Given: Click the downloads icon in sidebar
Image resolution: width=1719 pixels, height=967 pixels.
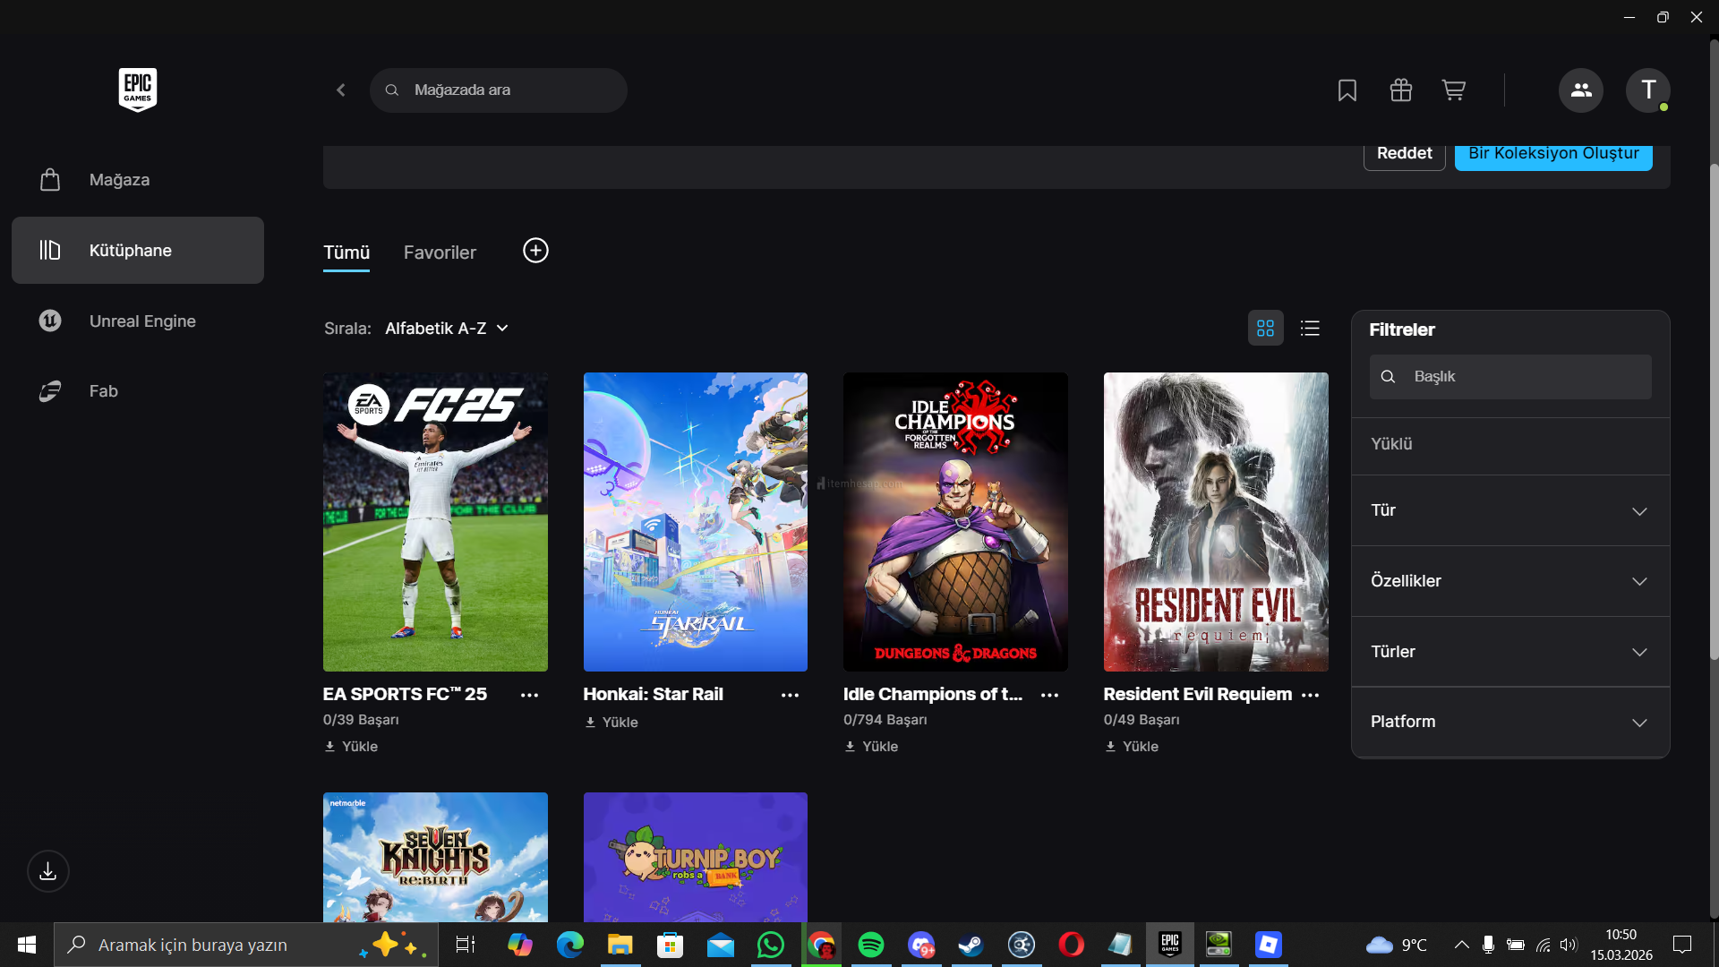Looking at the screenshot, I should (48, 871).
